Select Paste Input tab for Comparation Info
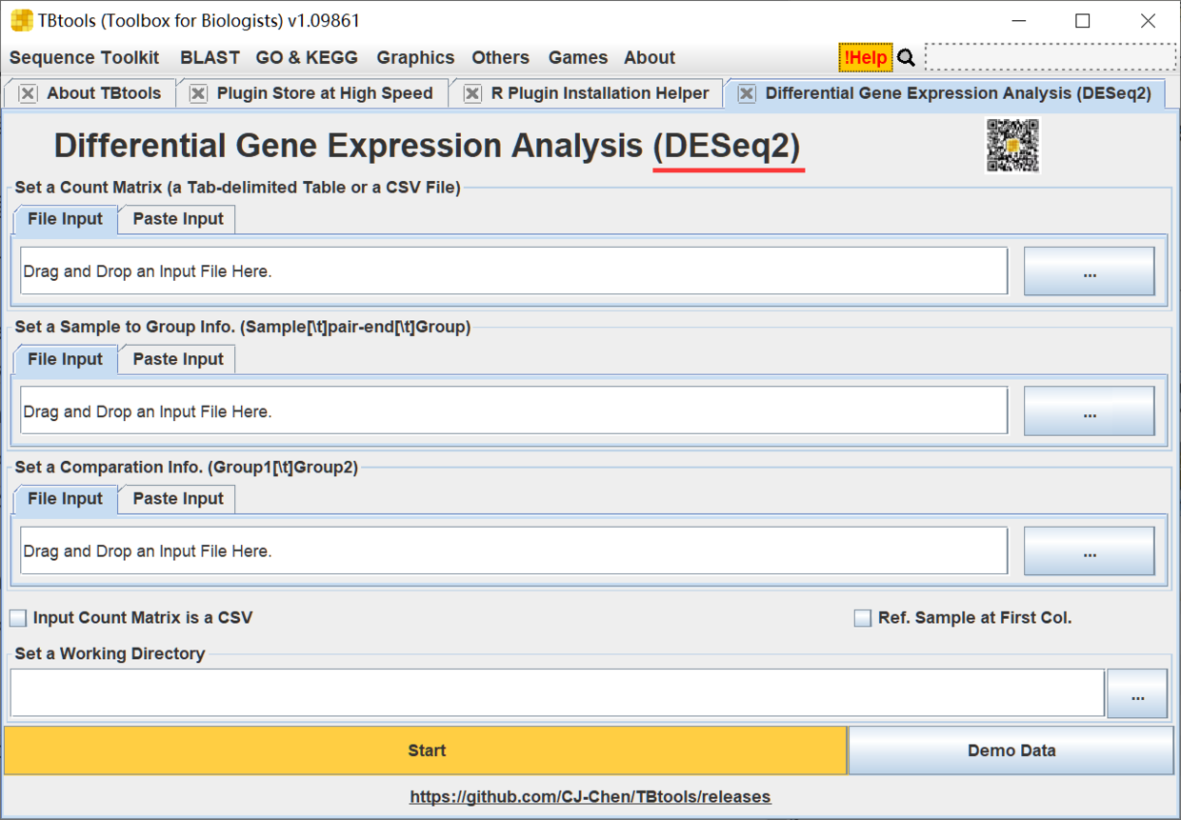This screenshot has height=820, width=1181. (178, 499)
